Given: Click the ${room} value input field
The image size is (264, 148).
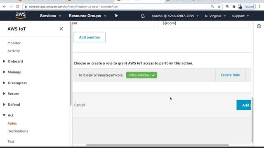Looking at the screenshot, I should click(203, 25).
